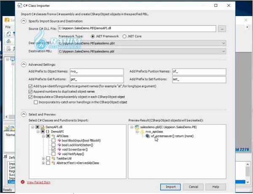Image resolution: width=253 pixels, height=194 pixels.
Task: Collapse the Specify Import Source and Destination section
Action: pos(24,21)
